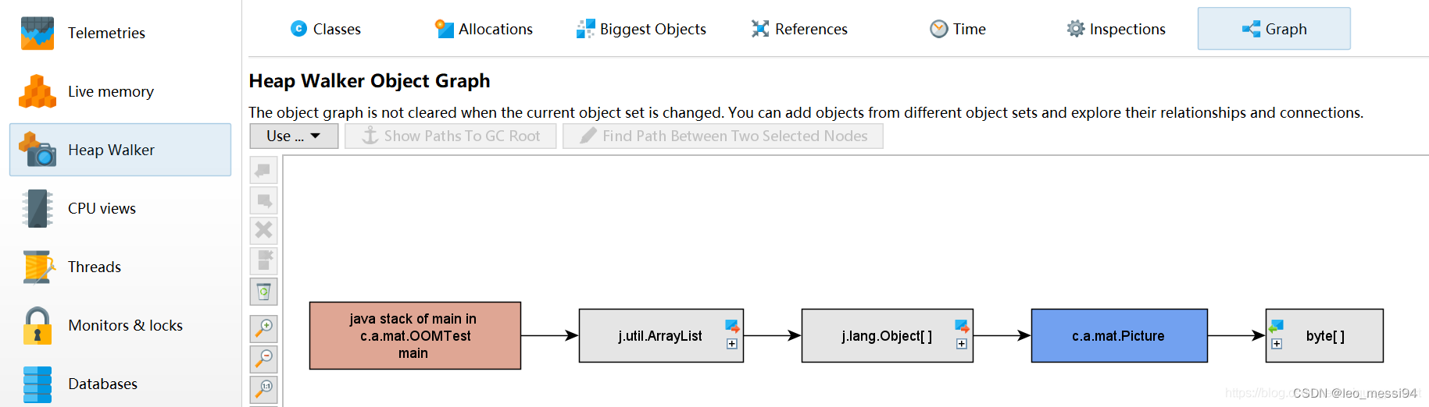
Task: Click the X remove nodes toolbar icon
Action: [x=264, y=230]
